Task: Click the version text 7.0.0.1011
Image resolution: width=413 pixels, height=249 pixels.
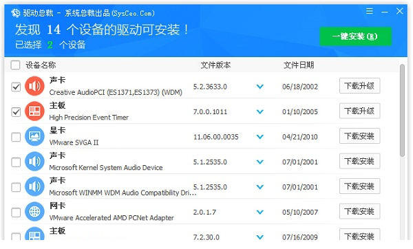Action: point(210,112)
